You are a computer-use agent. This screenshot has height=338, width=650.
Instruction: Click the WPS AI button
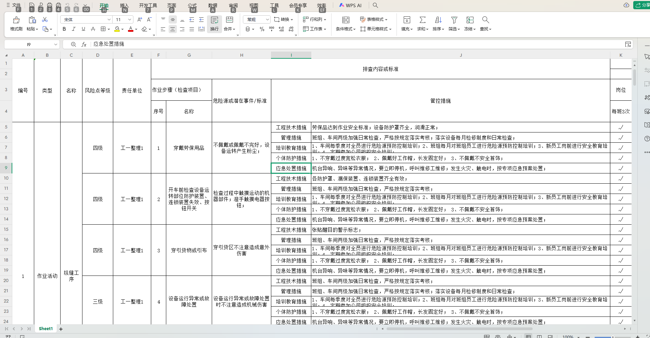click(350, 5)
